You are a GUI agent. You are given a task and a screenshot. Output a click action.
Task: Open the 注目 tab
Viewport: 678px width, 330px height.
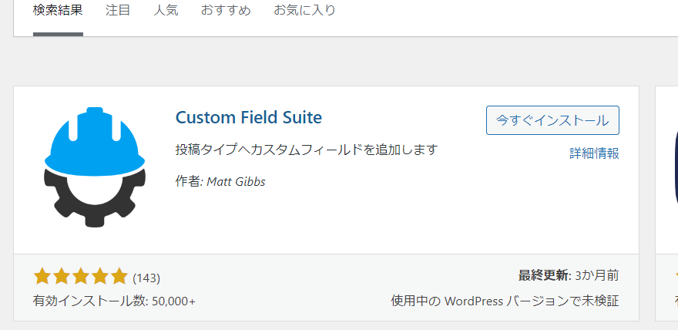pyautogui.click(x=118, y=10)
